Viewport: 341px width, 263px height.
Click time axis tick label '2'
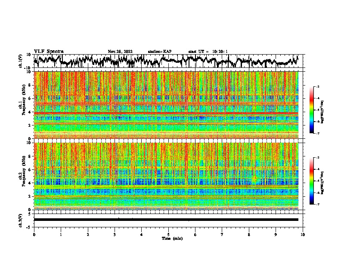(x=88, y=235)
